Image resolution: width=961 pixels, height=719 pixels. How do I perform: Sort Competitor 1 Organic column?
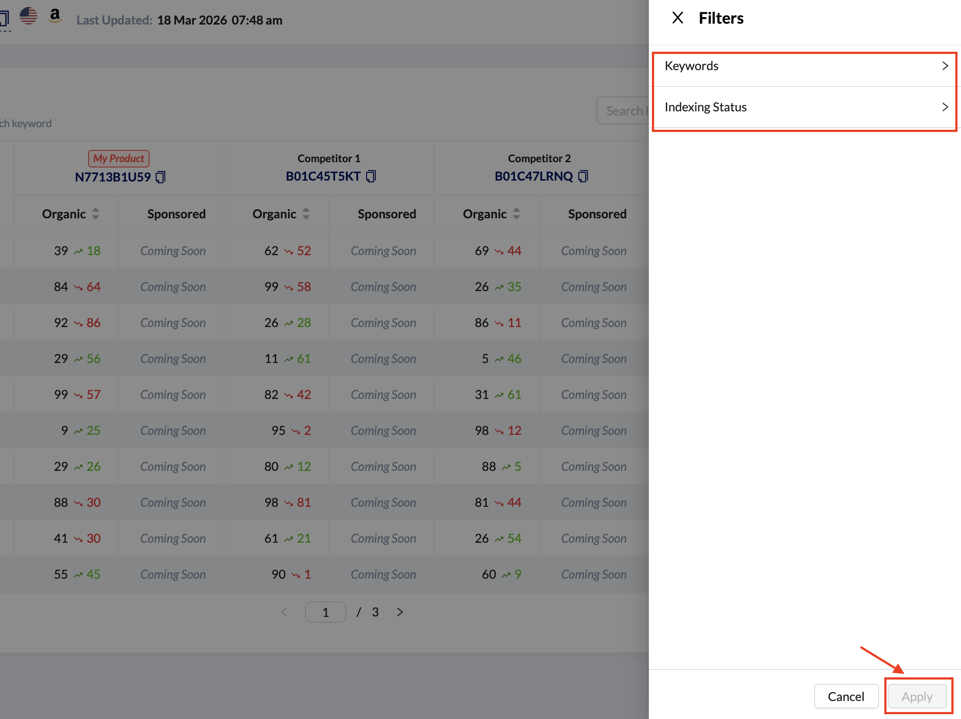(306, 214)
